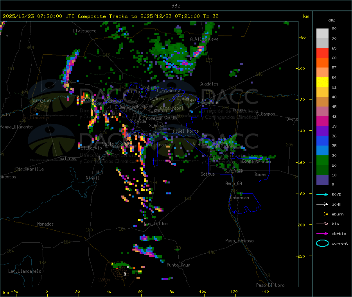Select the orange-red 60 dBZ swatch
This screenshot has height=297, width=352.
pyautogui.click(x=322, y=63)
